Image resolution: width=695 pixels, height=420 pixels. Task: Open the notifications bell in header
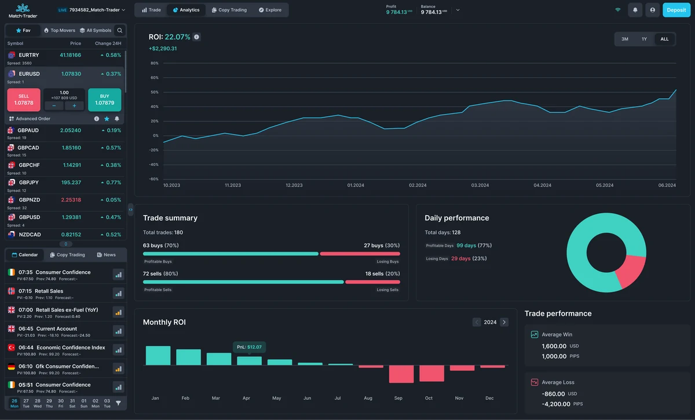(x=635, y=10)
